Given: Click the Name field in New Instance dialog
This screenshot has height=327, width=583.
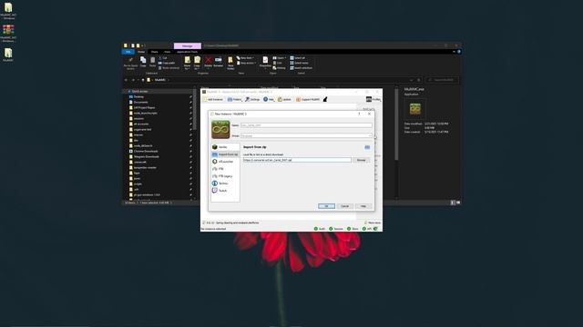Looking at the screenshot, I should 306,125.
